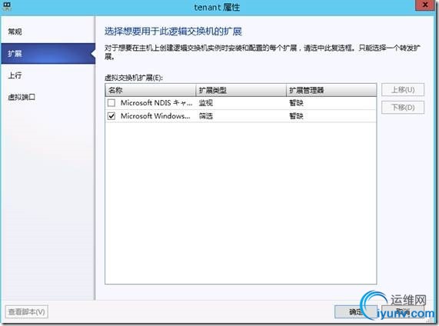Enable the Microsoft NDIS extension checkbox
Screen dimensions: 439x326
[x=111, y=103]
